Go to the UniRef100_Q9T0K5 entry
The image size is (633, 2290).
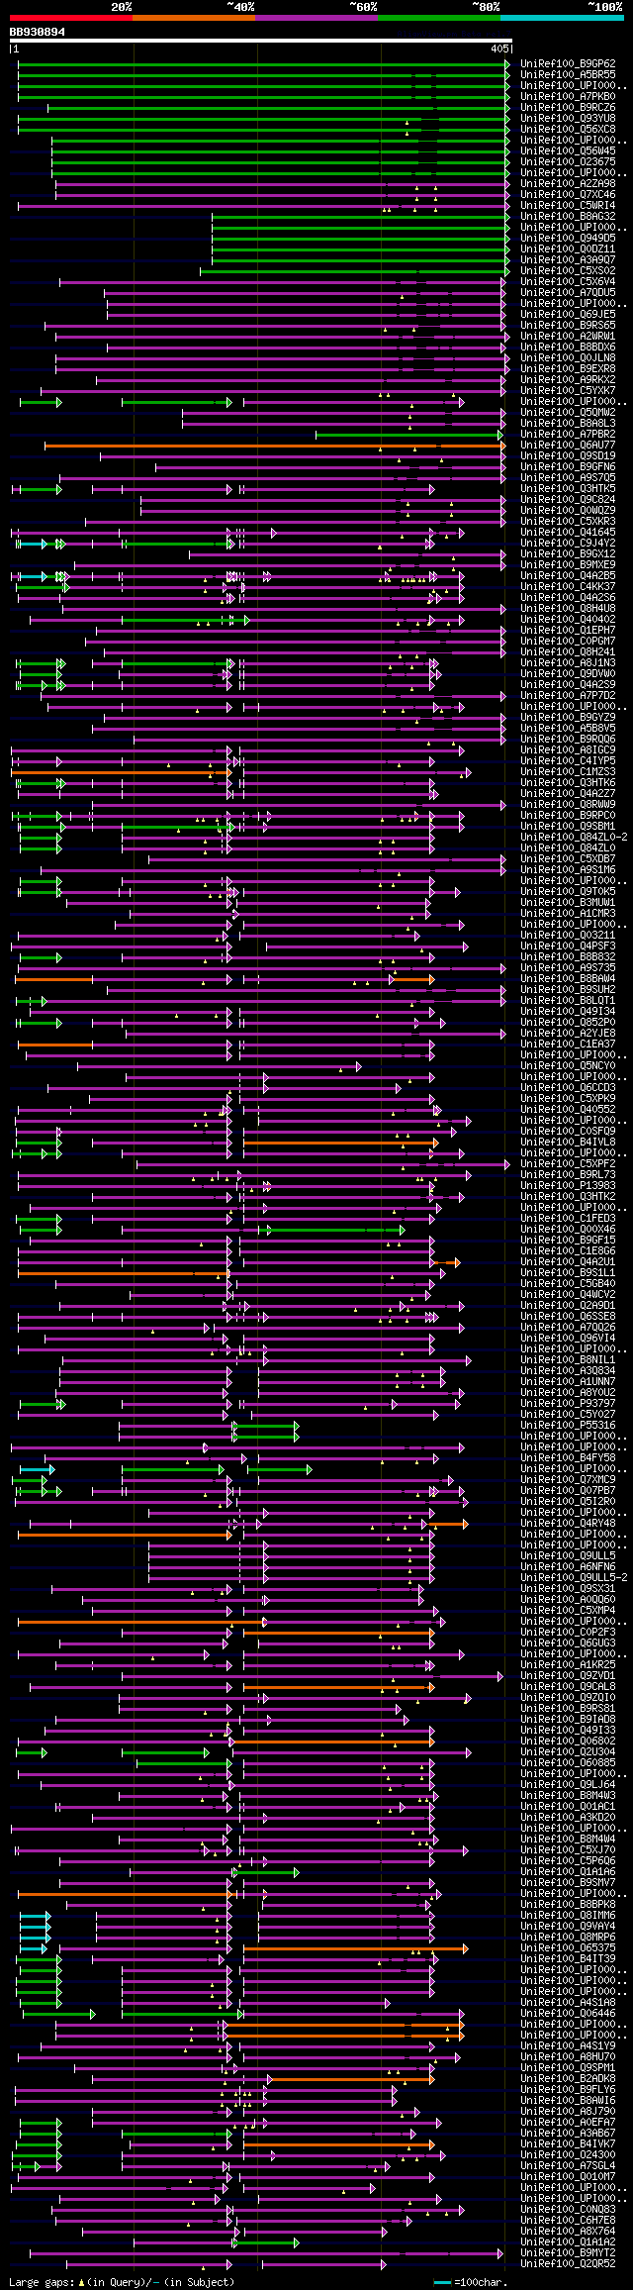(568, 891)
